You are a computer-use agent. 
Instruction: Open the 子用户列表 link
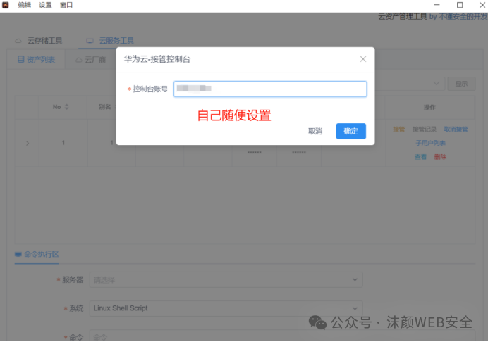[430, 143]
